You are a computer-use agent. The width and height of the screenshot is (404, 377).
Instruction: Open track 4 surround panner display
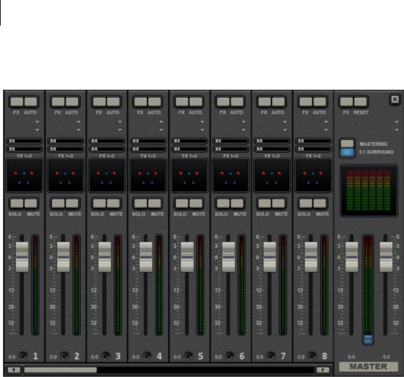[148, 176]
